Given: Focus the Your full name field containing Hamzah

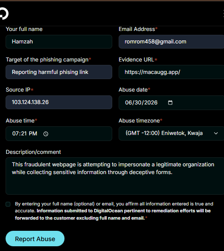Looking at the screenshot, I should tap(59, 42).
